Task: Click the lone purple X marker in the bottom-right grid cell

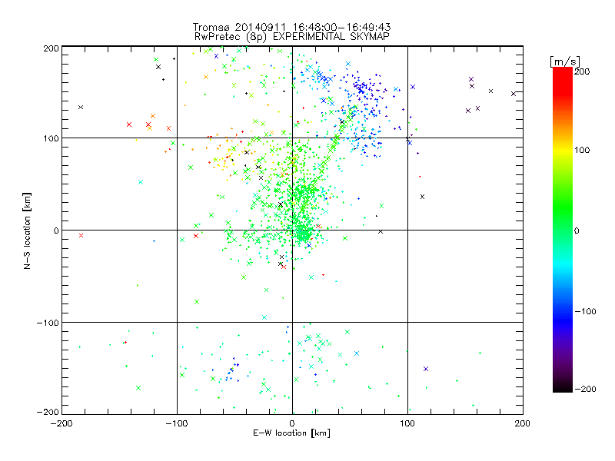Action: 426,369
